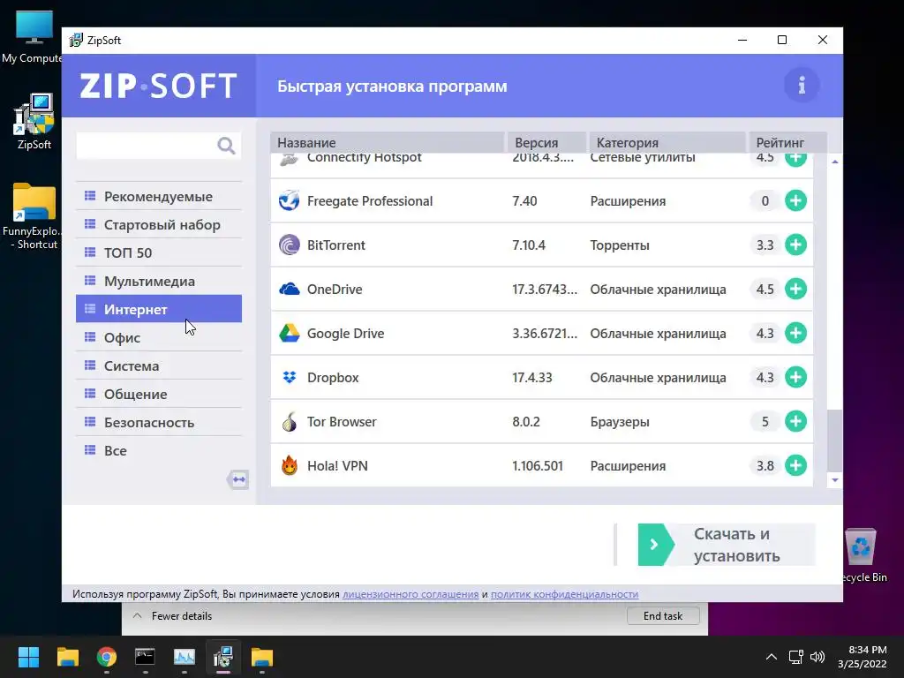Select the Рекомендуемые category
Screen dimensions: 904x678
(159, 196)
